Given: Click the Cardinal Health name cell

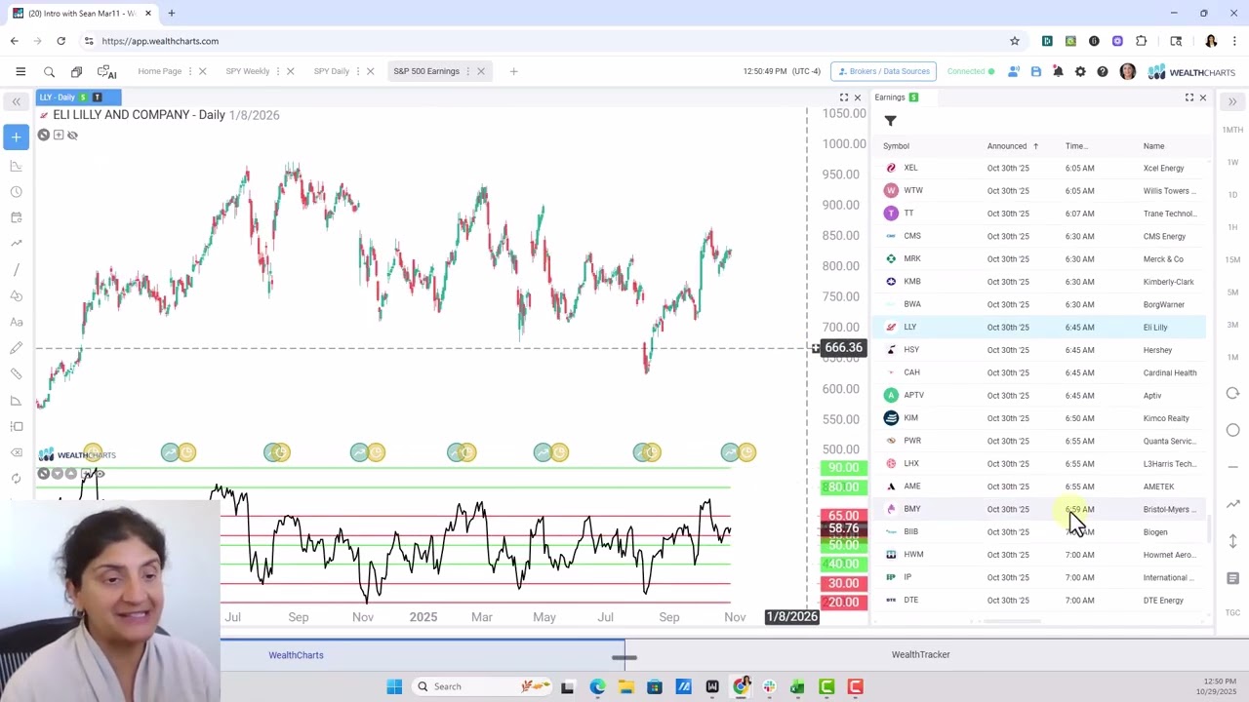Looking at the screenshot, I should click(1170, 372).
